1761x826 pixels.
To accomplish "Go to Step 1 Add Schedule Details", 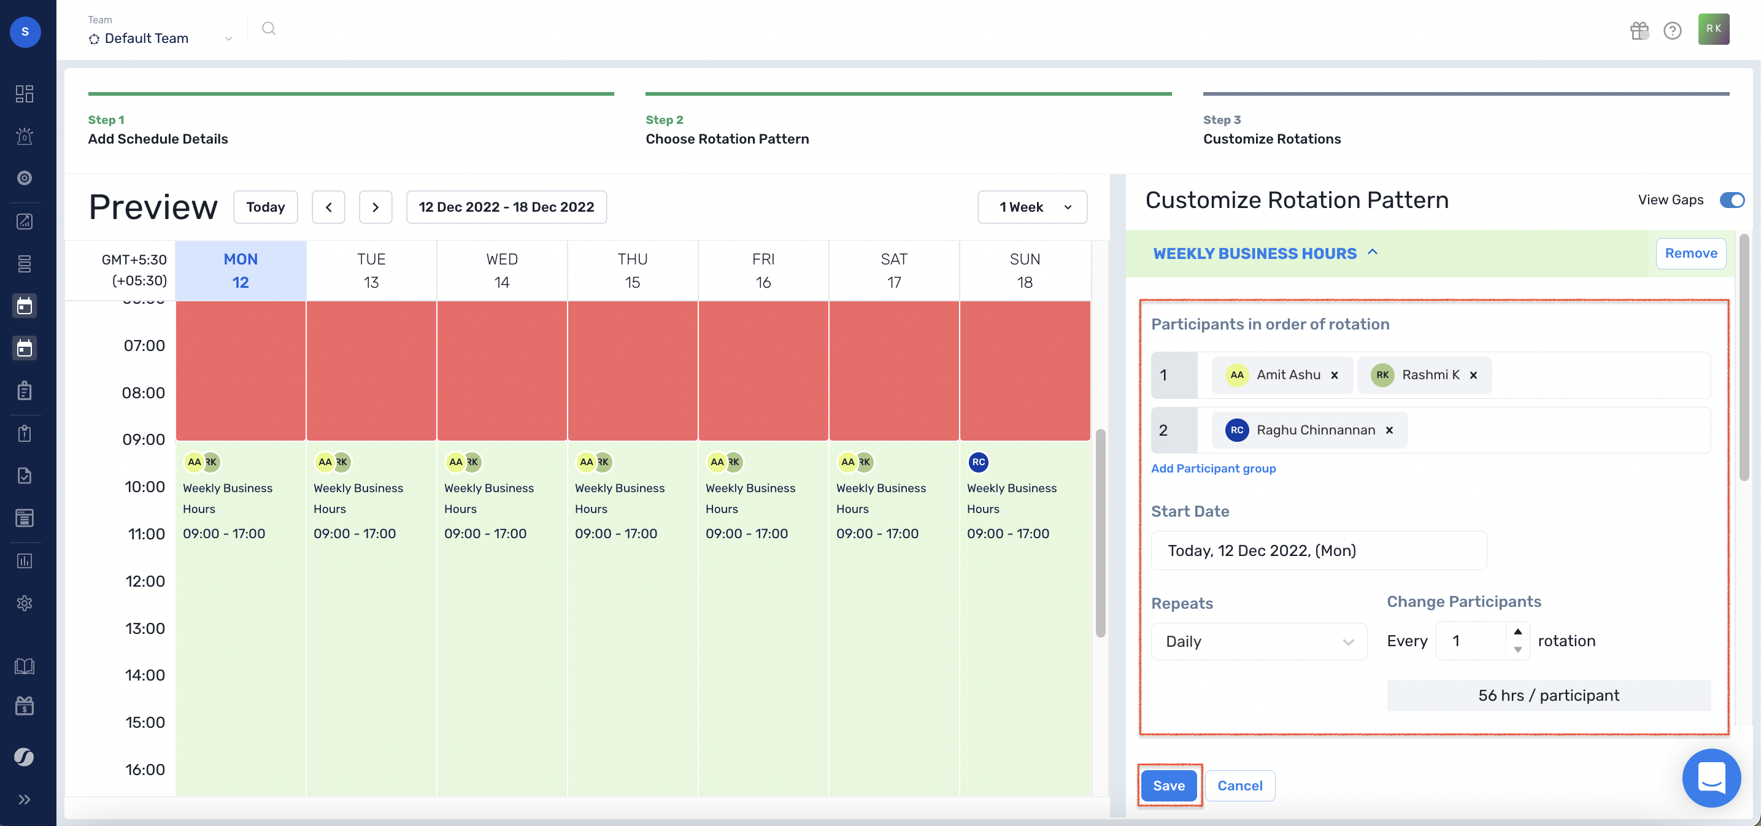I will coord(158,130).
